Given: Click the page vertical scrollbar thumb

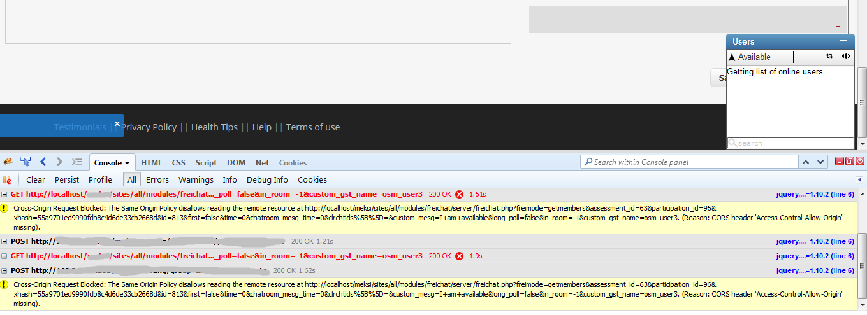Looking at the screenshot, I should pyautogui.click(x=862, y=103).
